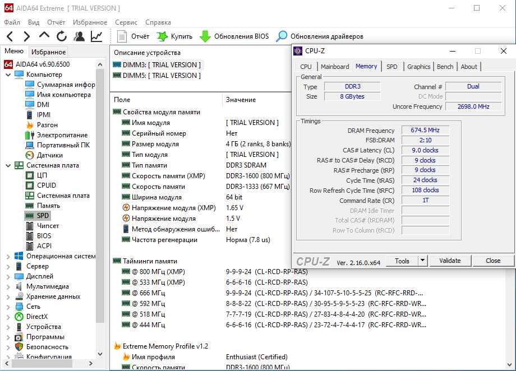Switch to CPU-Z About tab
516x371 pixels.
click(469, 67)
